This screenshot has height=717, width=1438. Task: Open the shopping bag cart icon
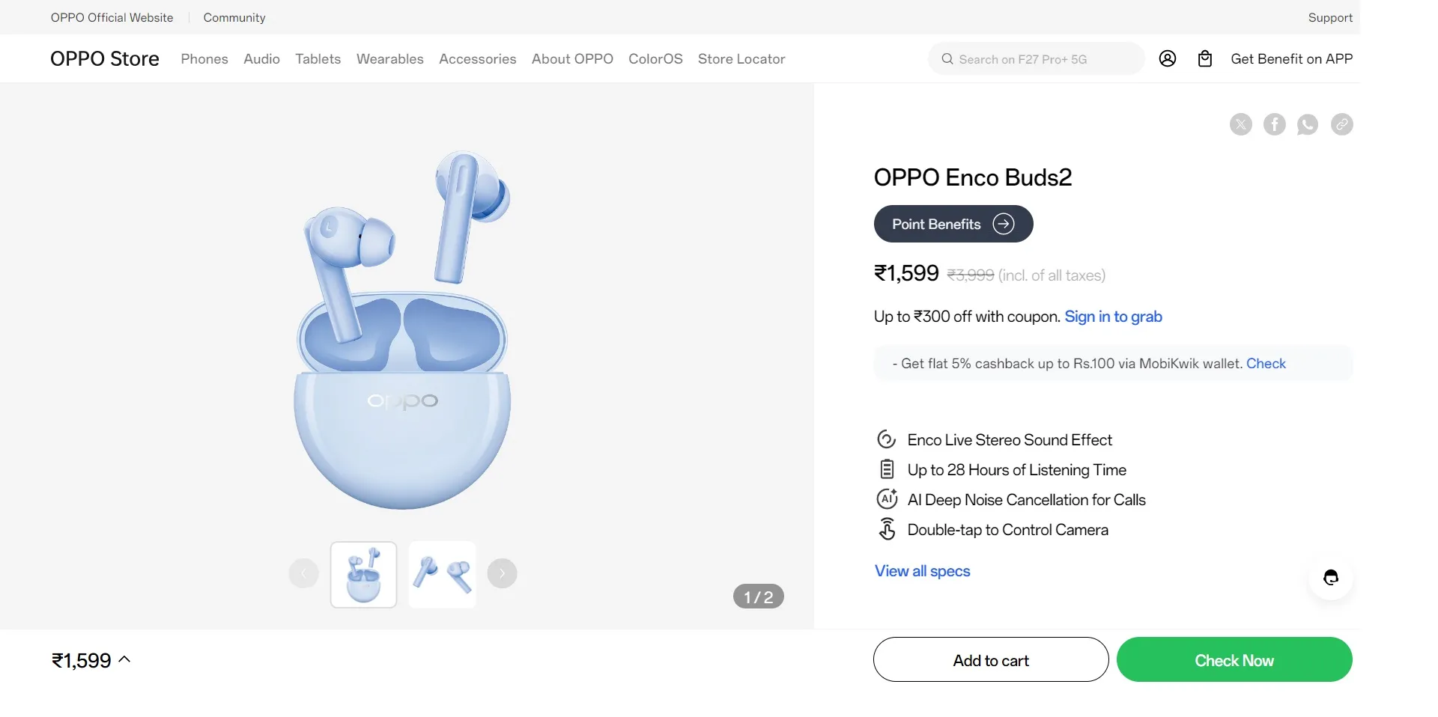click(x=1205, y=58)
